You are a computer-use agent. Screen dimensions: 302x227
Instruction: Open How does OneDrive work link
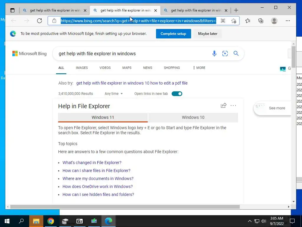pyautogui.click(x=97, y=187)
